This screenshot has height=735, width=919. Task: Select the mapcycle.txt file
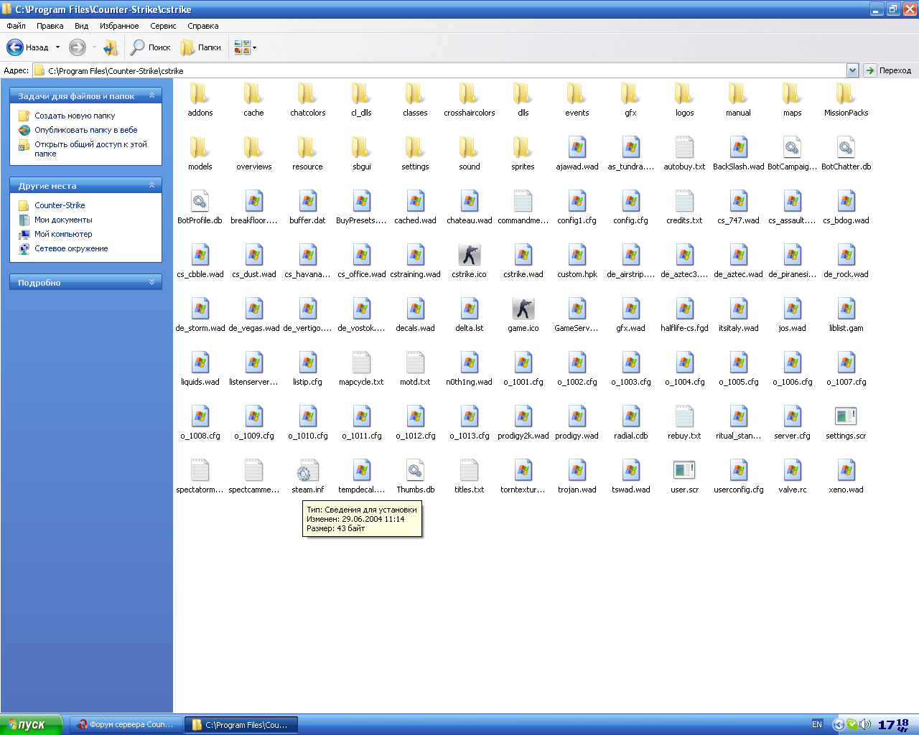[362, 369]
